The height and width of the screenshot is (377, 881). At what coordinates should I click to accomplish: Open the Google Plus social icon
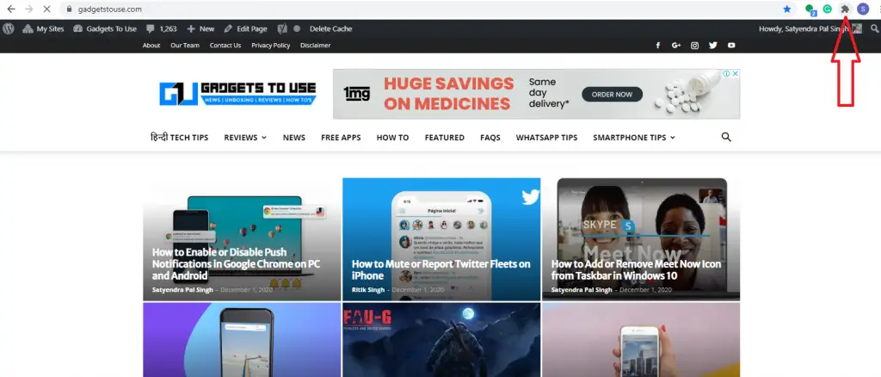[676, 46]
